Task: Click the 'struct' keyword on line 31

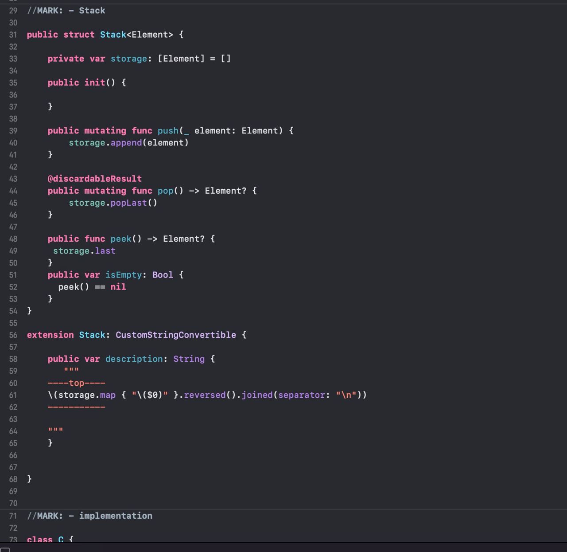Action: point(79,35)
